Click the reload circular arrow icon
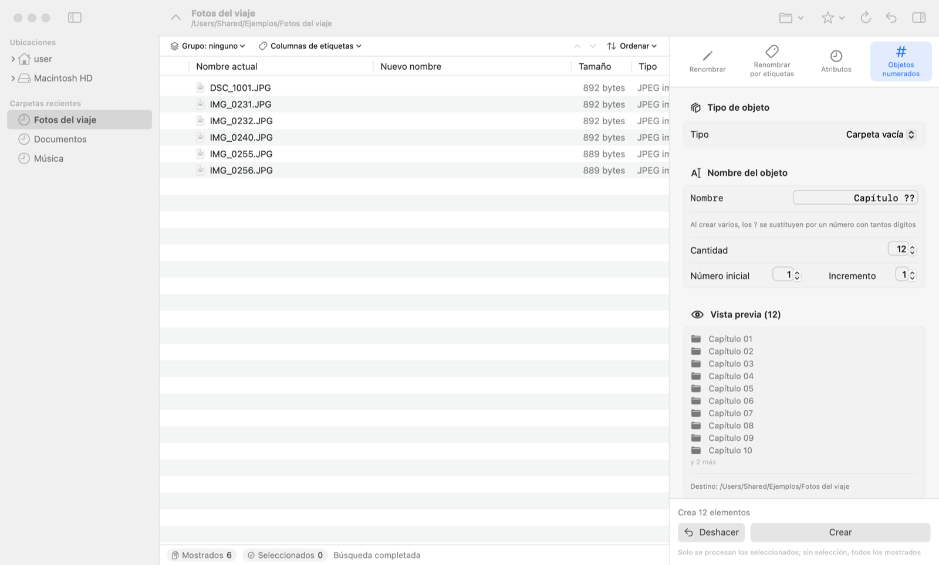The image size is (939, 565). 866,18
